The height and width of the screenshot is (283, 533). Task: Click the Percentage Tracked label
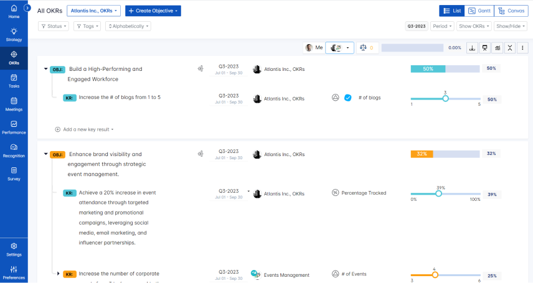click(x=364, y=193)
